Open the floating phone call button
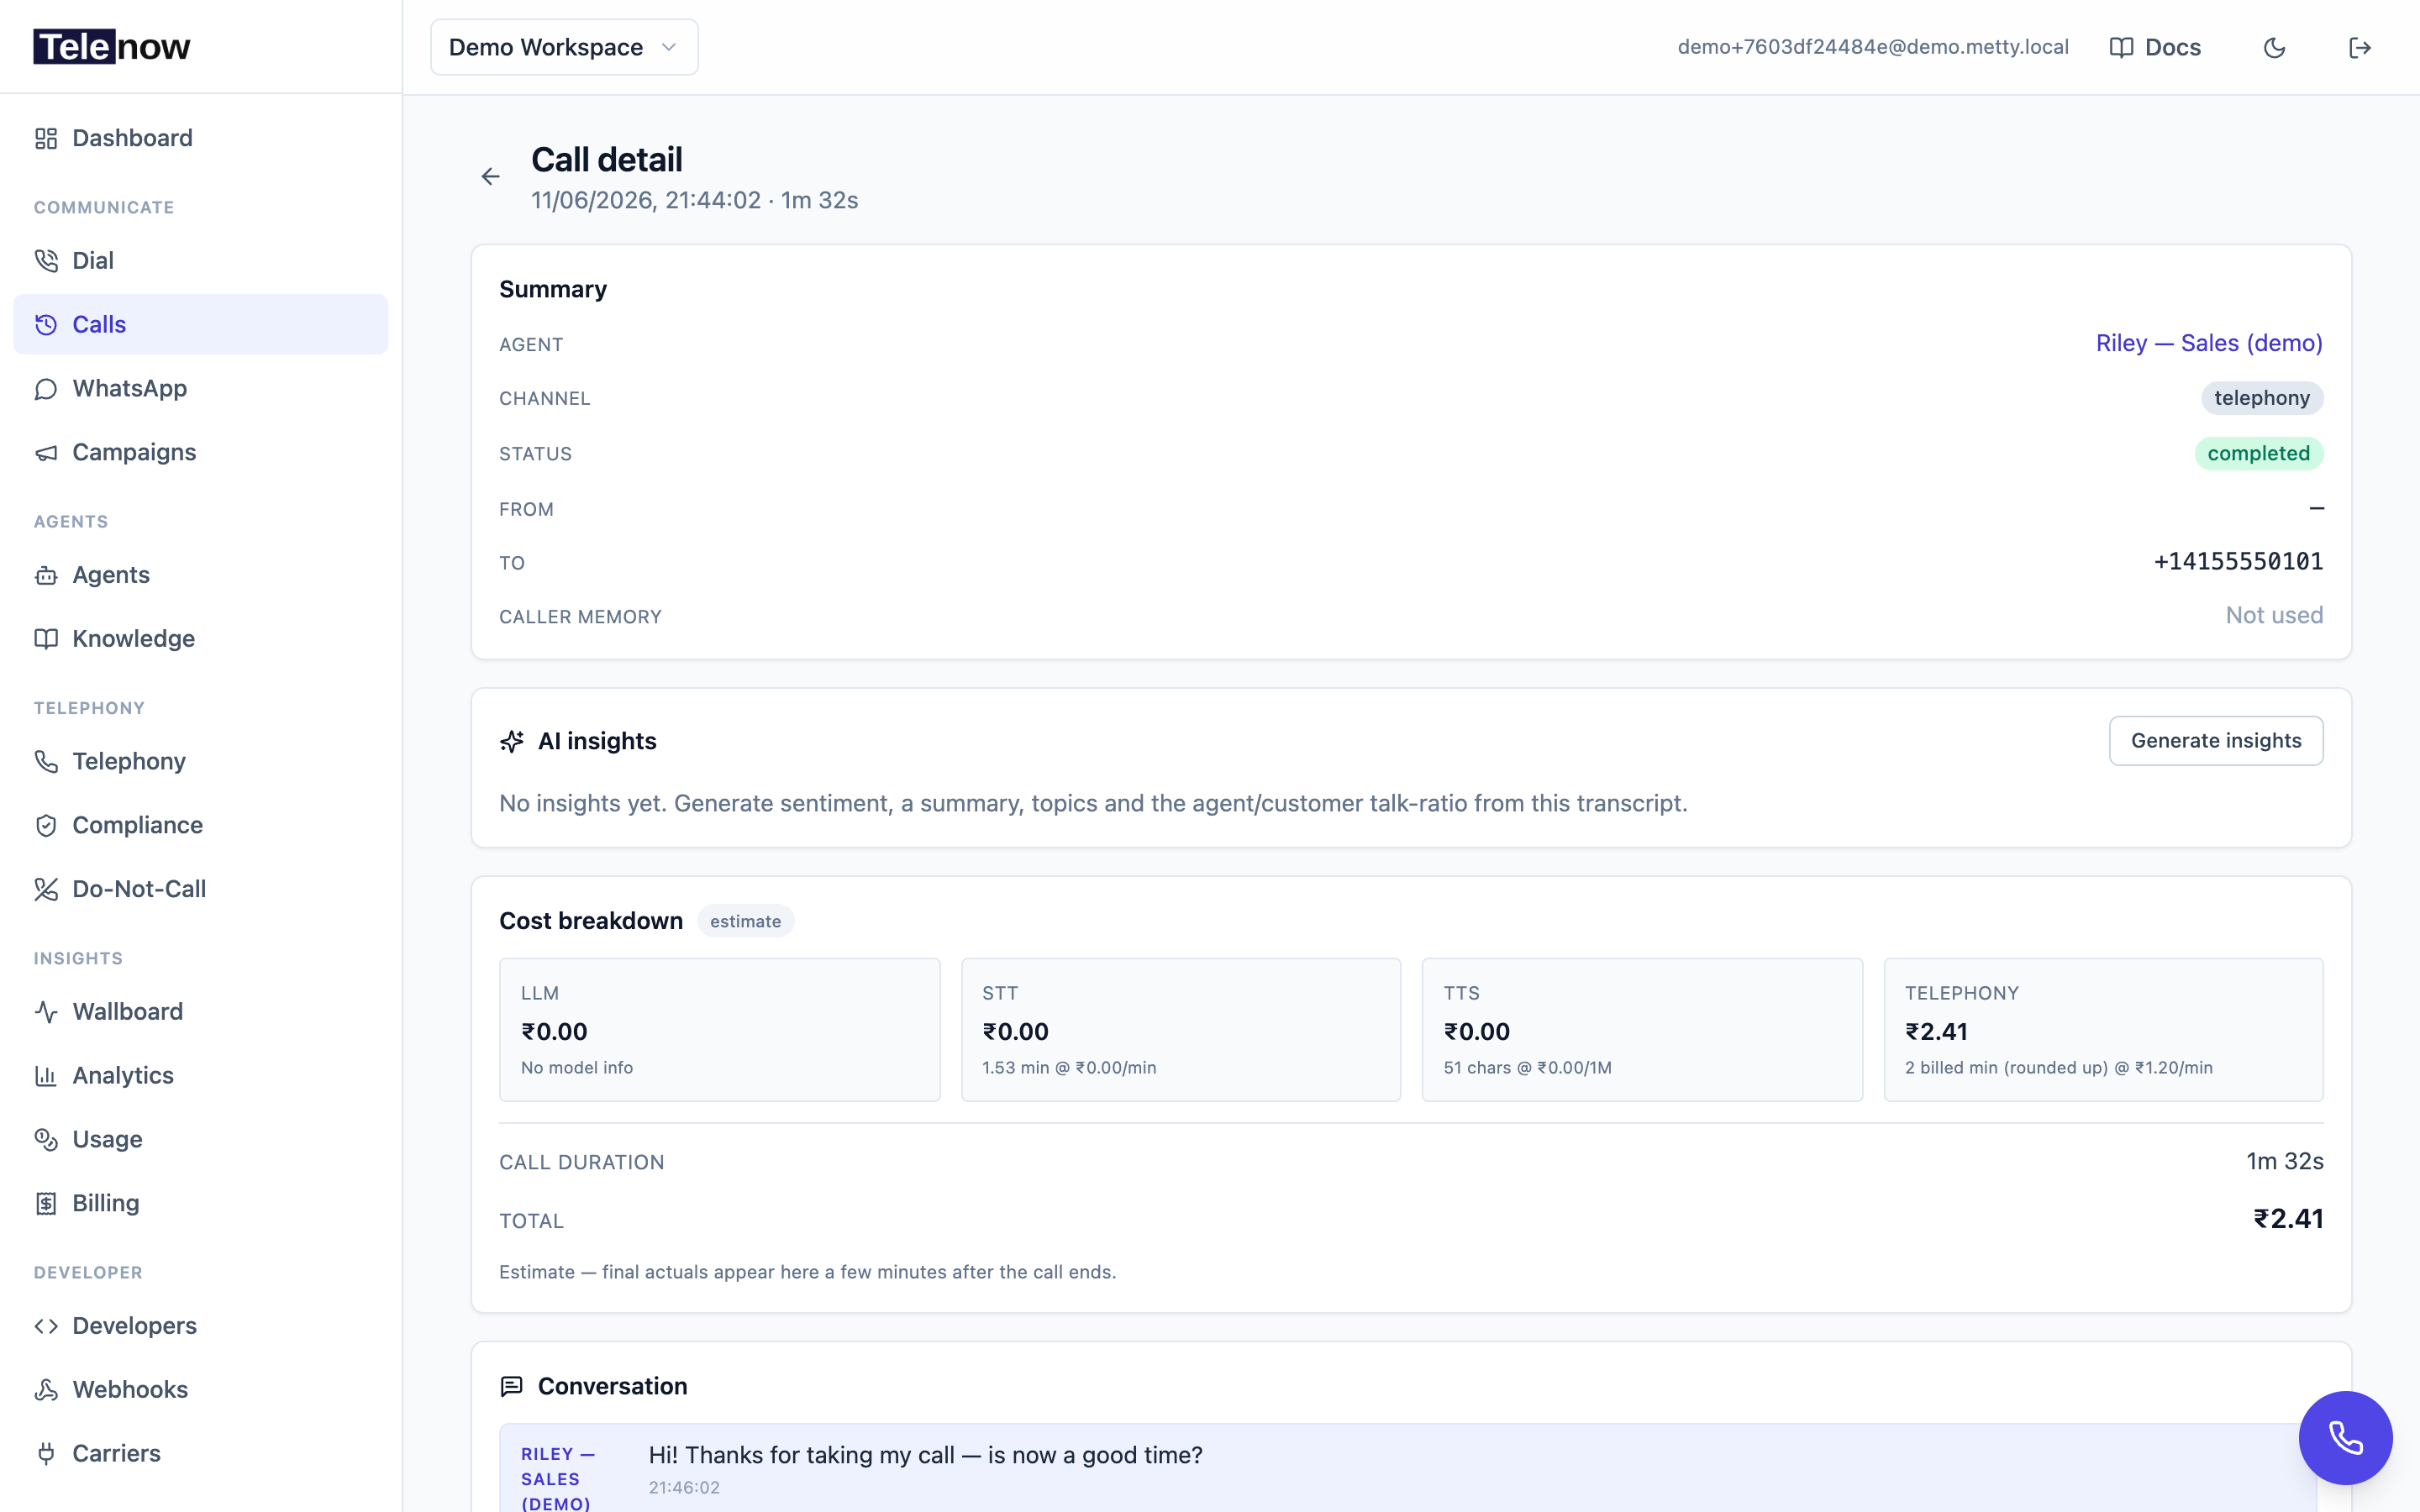 (2345, 1438)
